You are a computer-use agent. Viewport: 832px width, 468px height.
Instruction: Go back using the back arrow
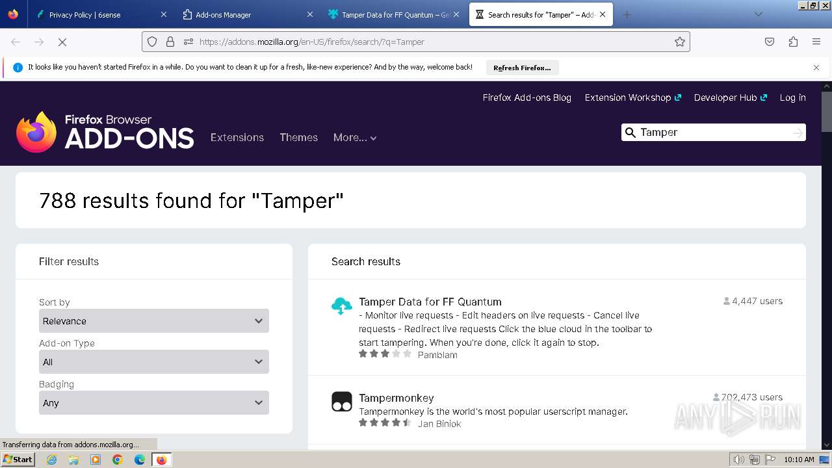click(16, 42)
